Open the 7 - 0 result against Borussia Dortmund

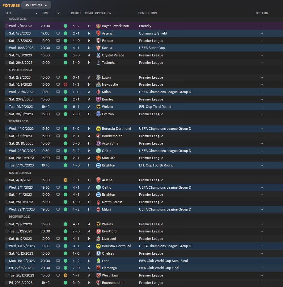76,129
